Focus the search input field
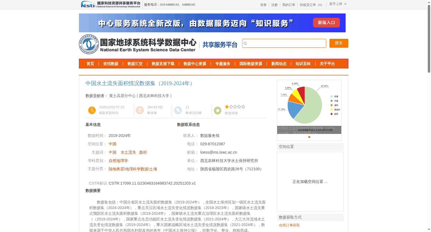Screen dimensions: 431x232 coord(284,43)
